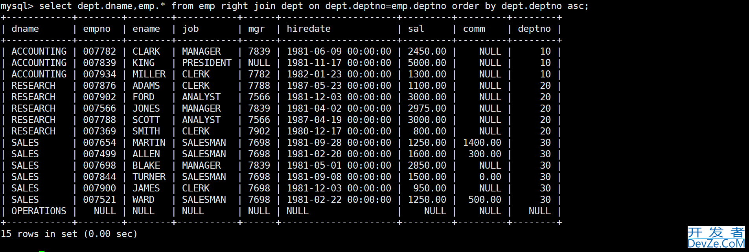Image resolution: width=749 pixels, height=252 pixels.
Task: Click empno 007839
Action: (99, 63)
